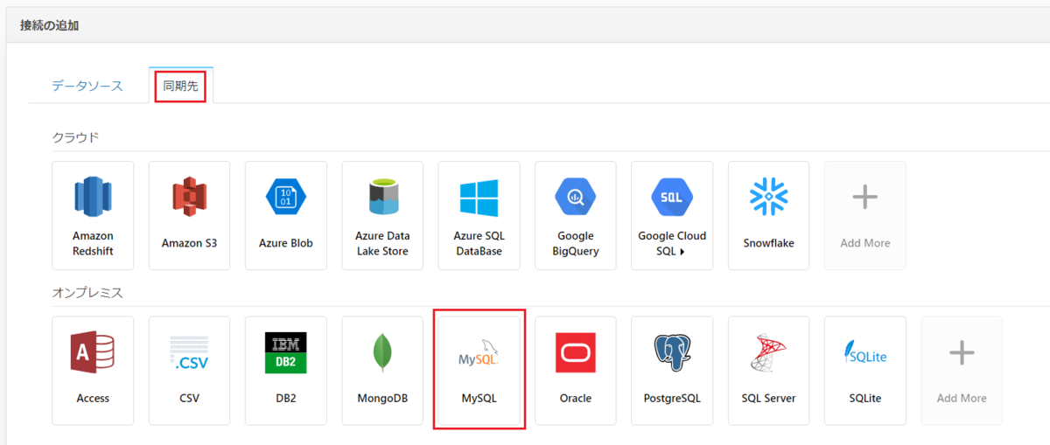Select the SQL Server connection tile

pos(768,371)
